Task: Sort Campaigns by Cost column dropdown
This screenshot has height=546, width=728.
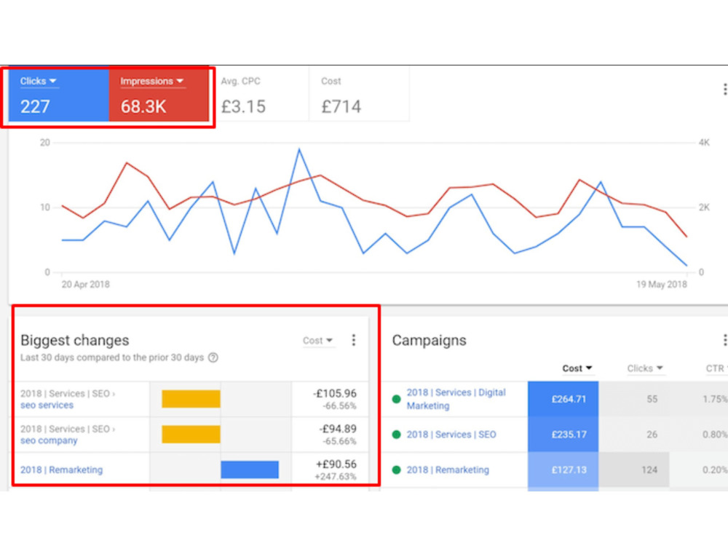Action: 577,368
